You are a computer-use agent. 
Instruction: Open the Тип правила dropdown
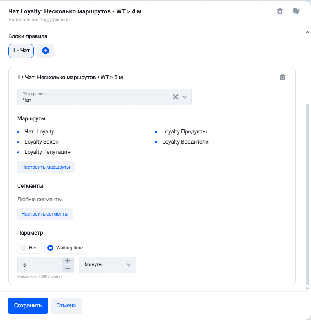184,97
